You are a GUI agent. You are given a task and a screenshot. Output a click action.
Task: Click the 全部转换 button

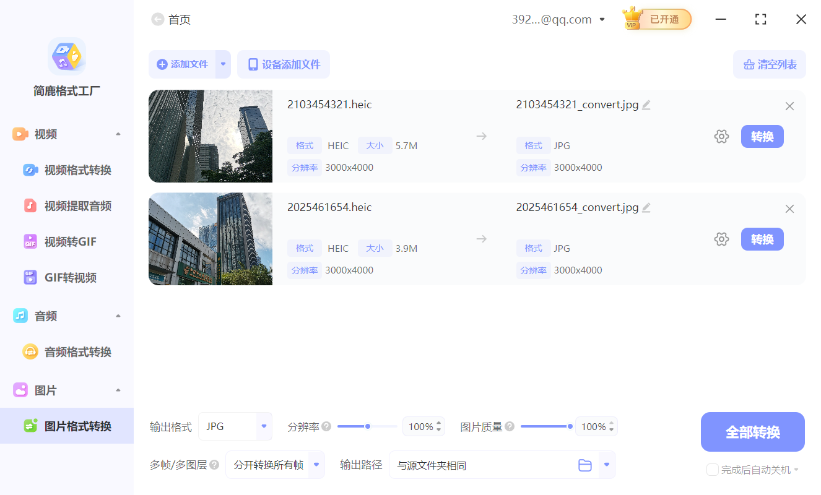click(x=752, y=432)
